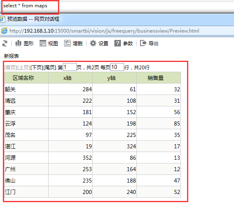Click the select * from maps text box
Viewport: 234px width, 205px height.
(30, 7)
